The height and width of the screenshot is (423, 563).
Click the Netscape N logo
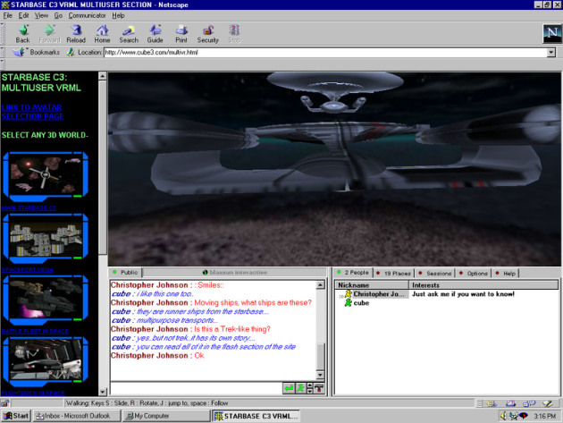(x=552, y=33)
